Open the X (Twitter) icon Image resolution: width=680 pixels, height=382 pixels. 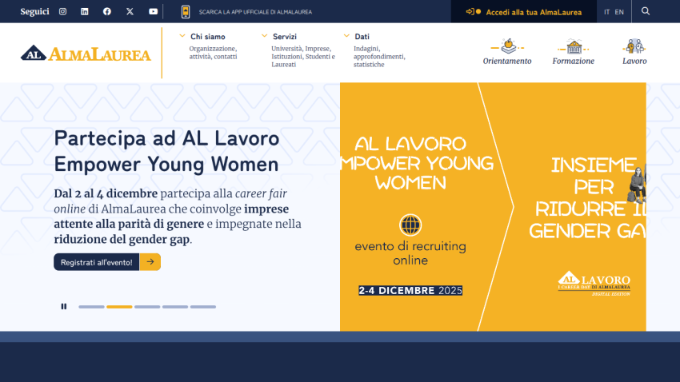pyautogui.click(x=130, y=12)
